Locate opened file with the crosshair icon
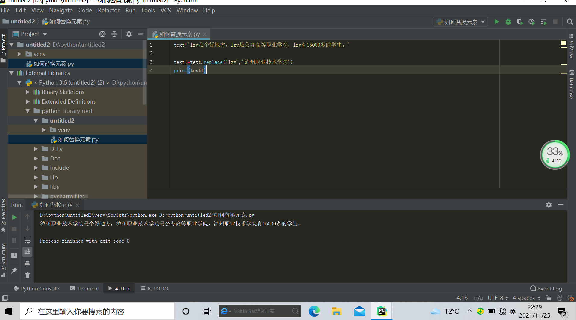Screen dimensions: 576x320 102,34
